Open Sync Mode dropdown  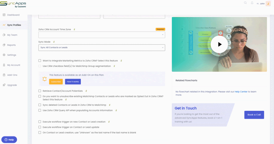[102, 48]
